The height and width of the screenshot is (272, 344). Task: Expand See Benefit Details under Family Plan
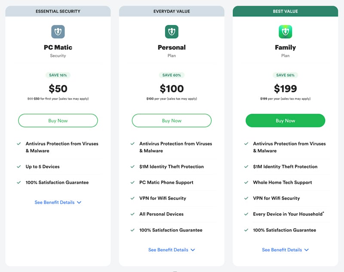[x=286, y=250]
